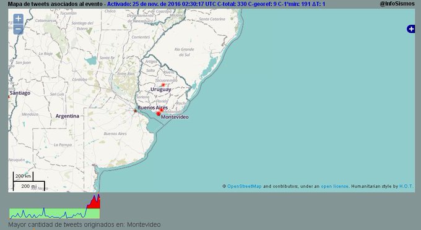The width and height of the screenshot is (421, 230).
Task: Open the OpenStreetMap attribution link
Action: point(244,186)
